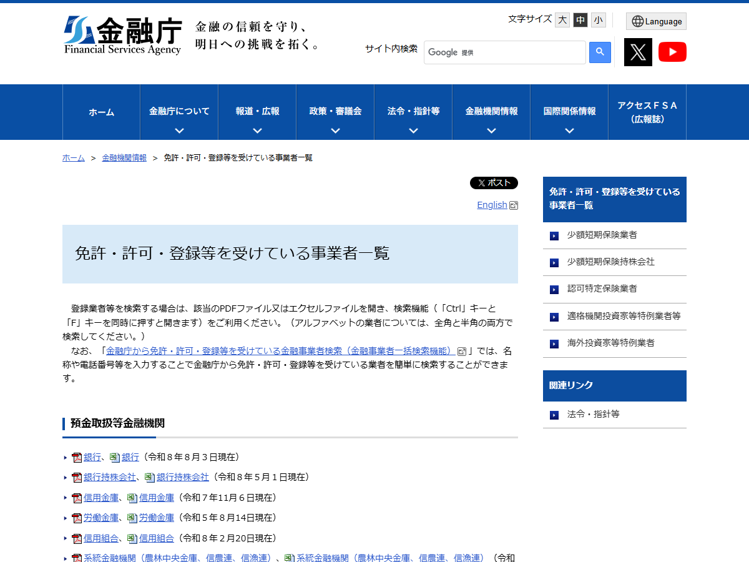Open the Excel icon for 信用組合
Image resolution: width=749 pixels, height=562 pixels.
pos(132,539)
